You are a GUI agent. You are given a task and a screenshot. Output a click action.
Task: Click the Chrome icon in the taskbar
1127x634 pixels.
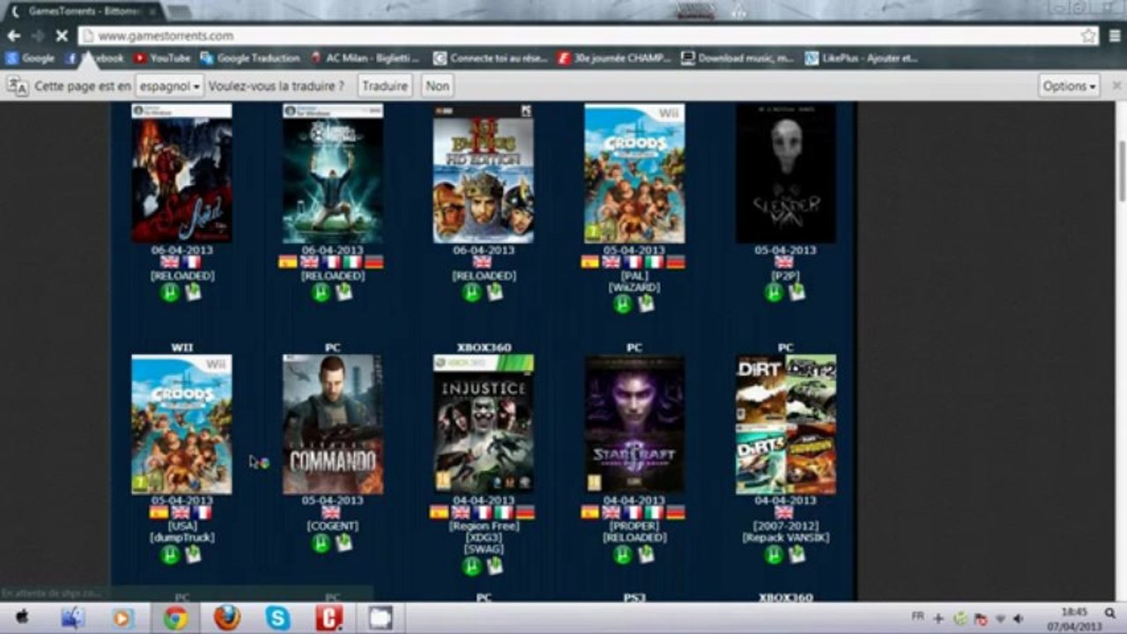coord(175,618)
